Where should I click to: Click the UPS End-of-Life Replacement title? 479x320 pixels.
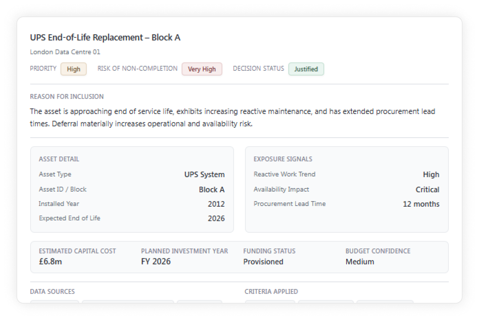click(x=105, y=37)
